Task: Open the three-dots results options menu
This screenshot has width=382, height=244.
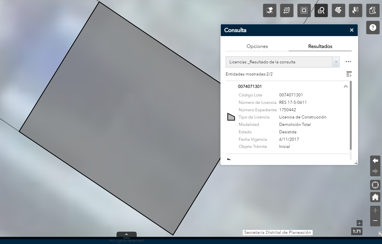Action: tap(348, 62)
